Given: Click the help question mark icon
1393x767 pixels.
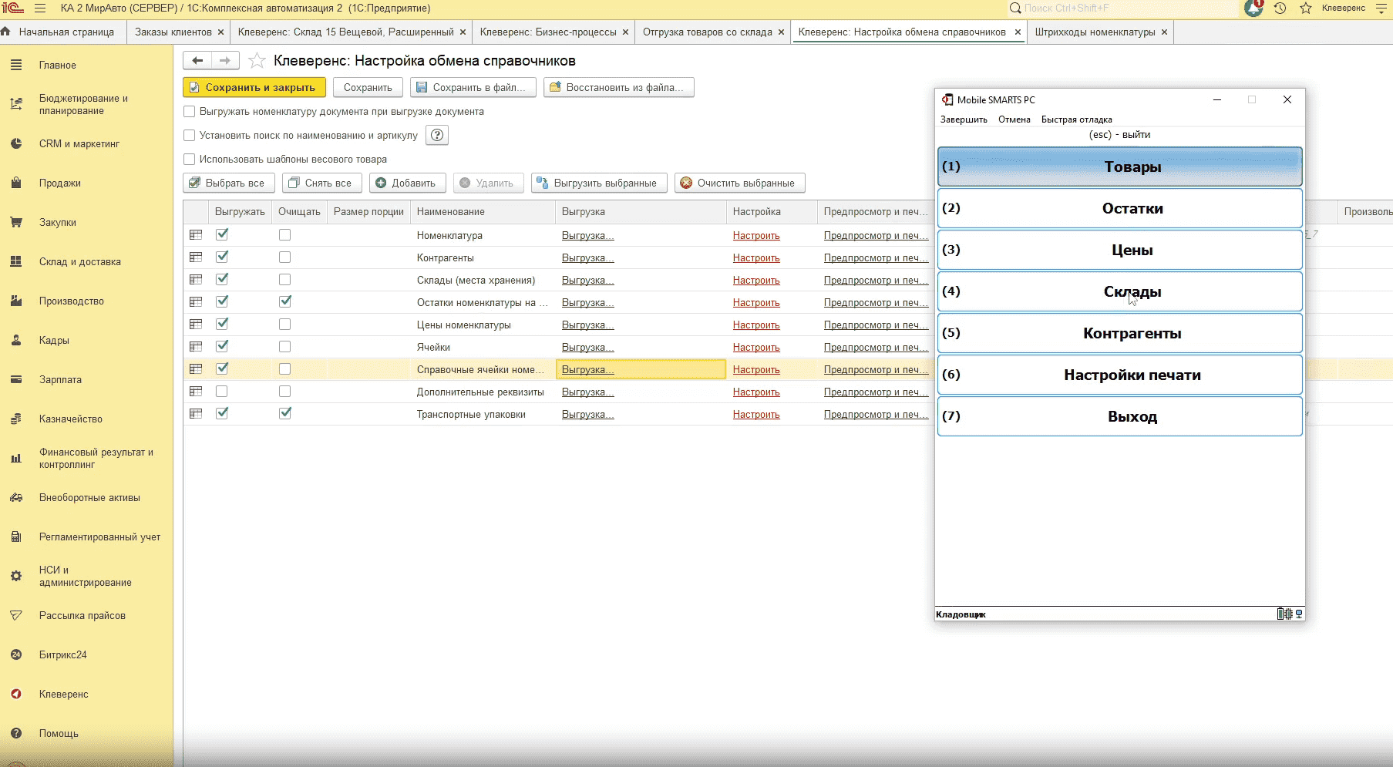Looking at the screenshot, I should pyautogui.click(x=437, y=136).
